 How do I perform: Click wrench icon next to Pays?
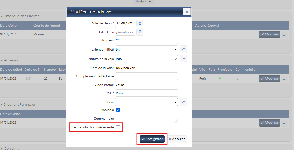183,102
